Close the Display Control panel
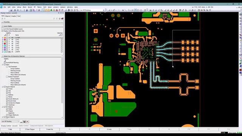 click(63, 13)
